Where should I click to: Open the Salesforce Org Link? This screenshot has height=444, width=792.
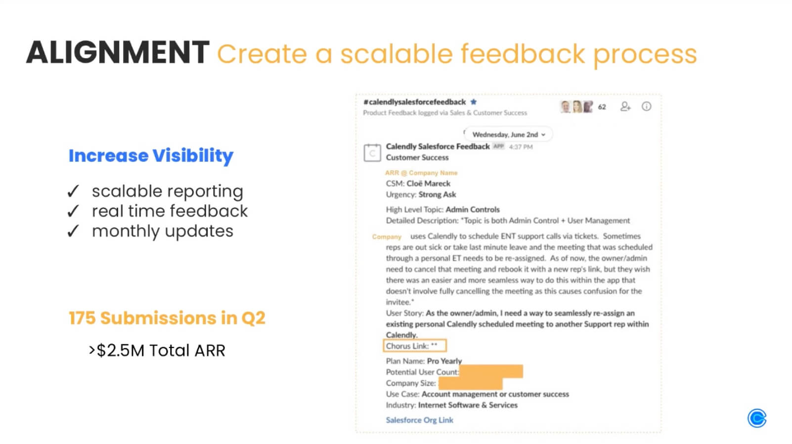point(419,420)
